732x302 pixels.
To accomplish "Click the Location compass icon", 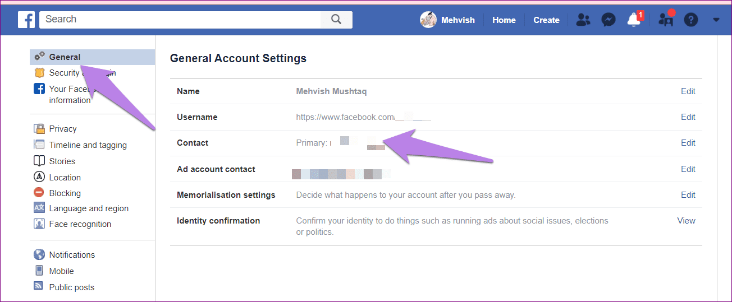I will pyautogui.click(x=39, y=177).
